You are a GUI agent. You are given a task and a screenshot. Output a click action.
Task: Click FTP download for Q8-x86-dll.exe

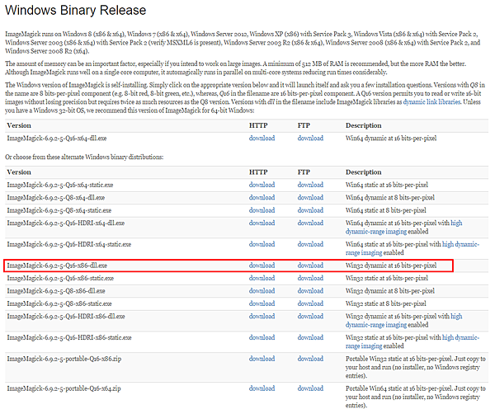310,290
